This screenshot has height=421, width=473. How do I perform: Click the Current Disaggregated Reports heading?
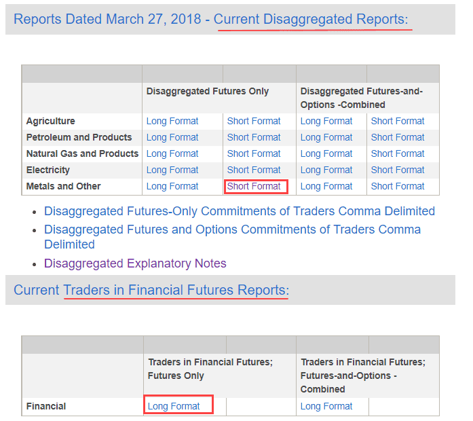311,19
